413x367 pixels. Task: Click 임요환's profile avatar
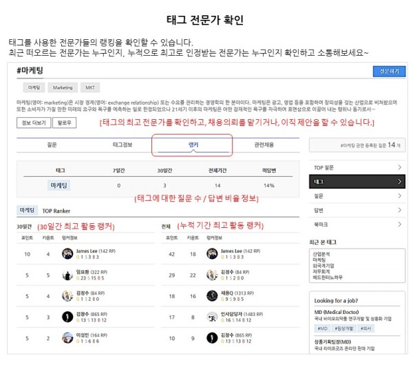click(x=67, y=275)
